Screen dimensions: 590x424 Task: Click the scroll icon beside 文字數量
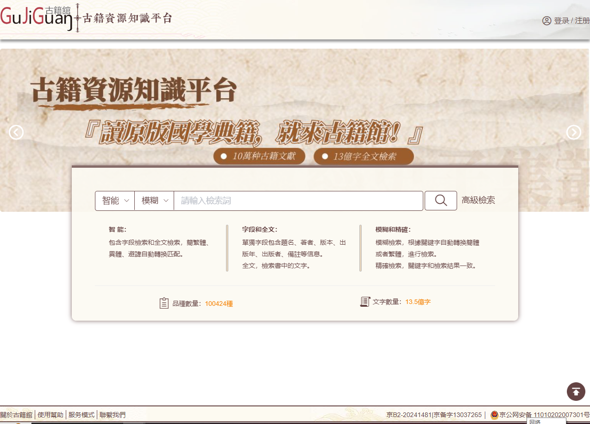[x=365, y=302]
